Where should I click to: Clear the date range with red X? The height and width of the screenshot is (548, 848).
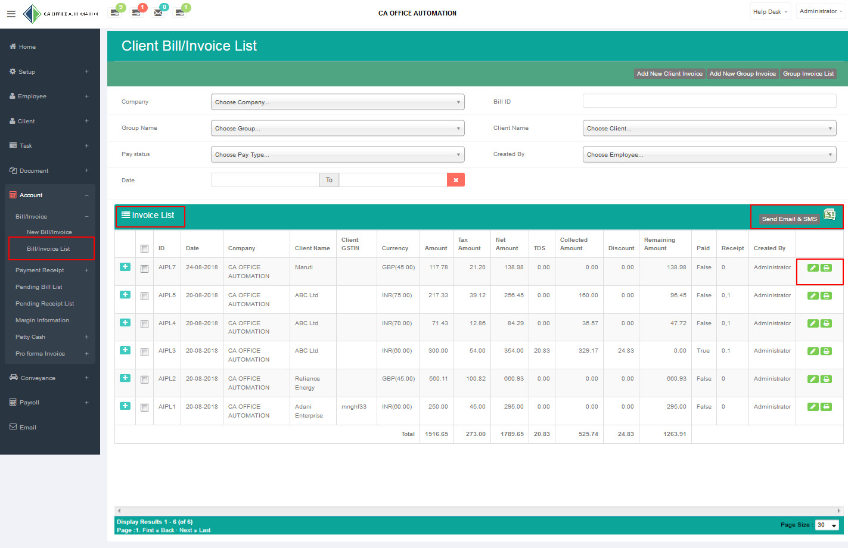point(456,180)
